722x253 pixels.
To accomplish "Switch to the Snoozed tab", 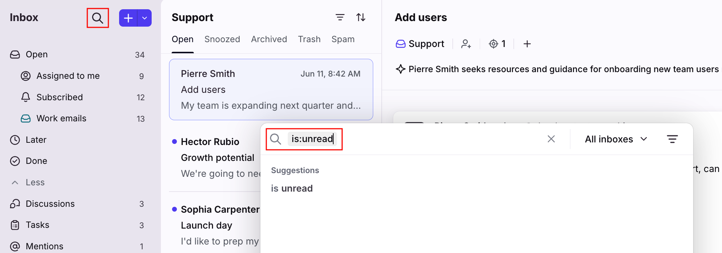I will pyautogui.click(x=222, y=39).
